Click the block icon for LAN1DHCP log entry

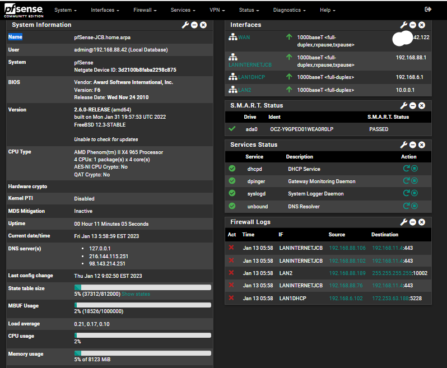[231, 298]
